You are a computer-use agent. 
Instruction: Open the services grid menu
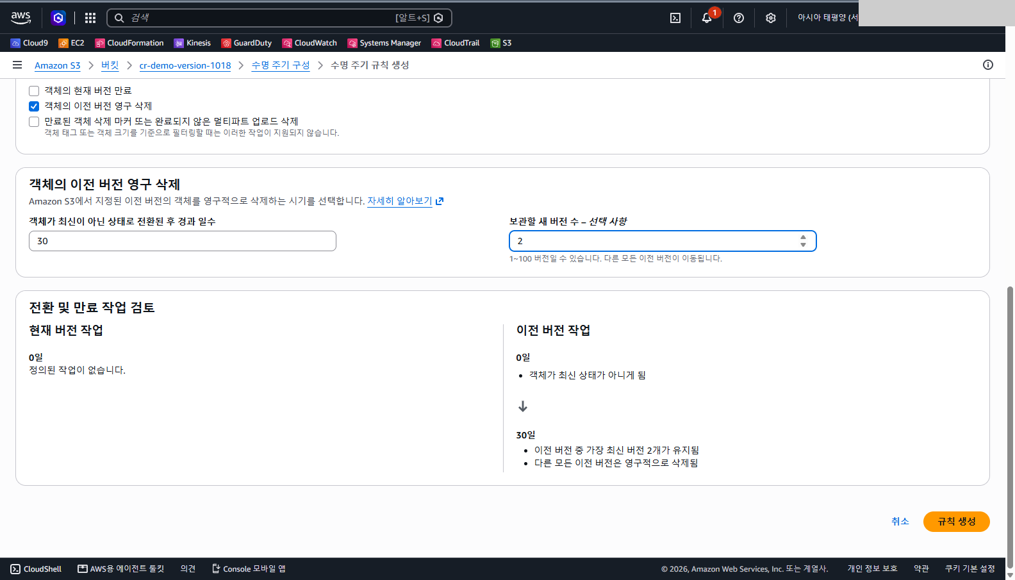90,18
